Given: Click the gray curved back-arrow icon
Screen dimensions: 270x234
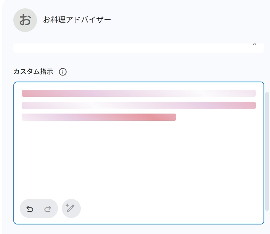Looking at the screenshot, I should point(30,209).
